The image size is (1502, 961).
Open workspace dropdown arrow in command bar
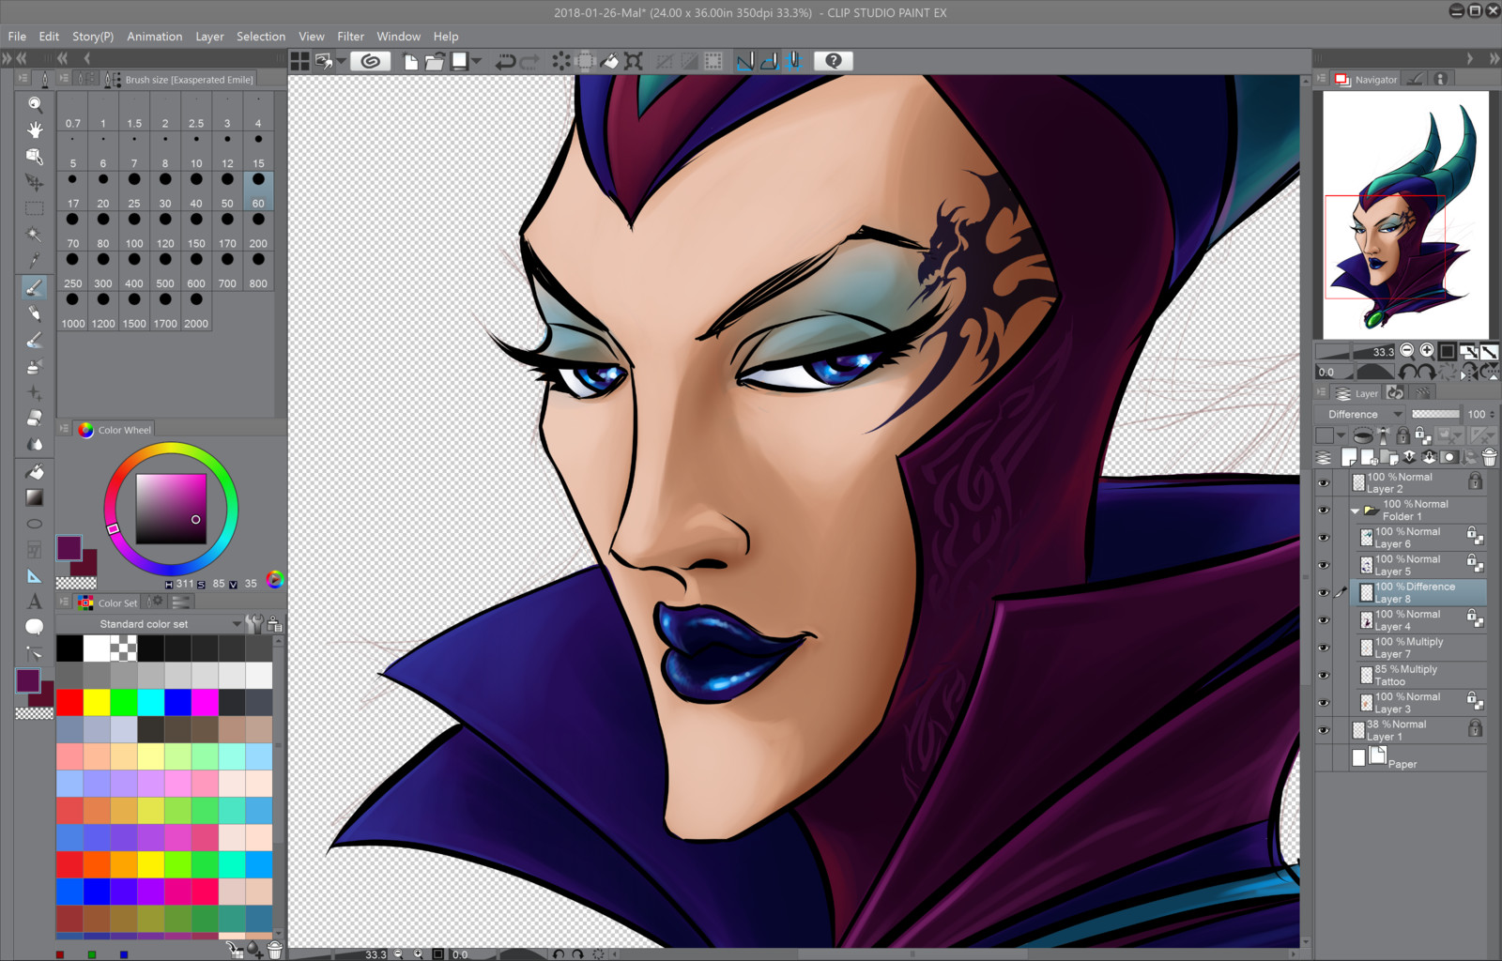[x=341, y=61]
